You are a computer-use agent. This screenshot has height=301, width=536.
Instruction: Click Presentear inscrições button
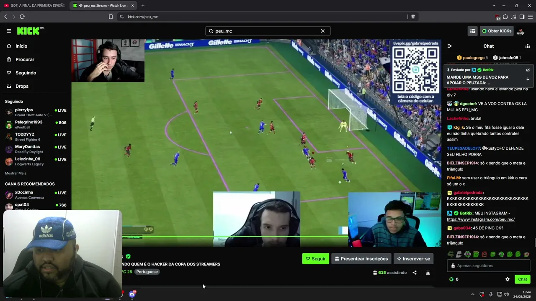(x=361, y=259)
